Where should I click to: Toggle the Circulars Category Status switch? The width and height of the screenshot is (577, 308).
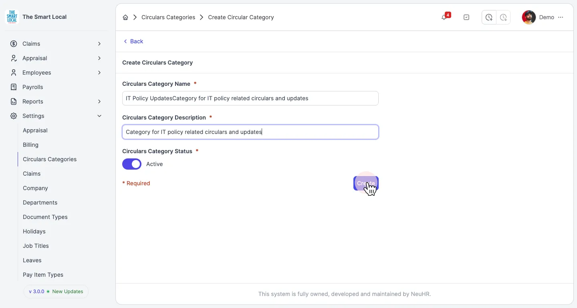coord(132,164)
